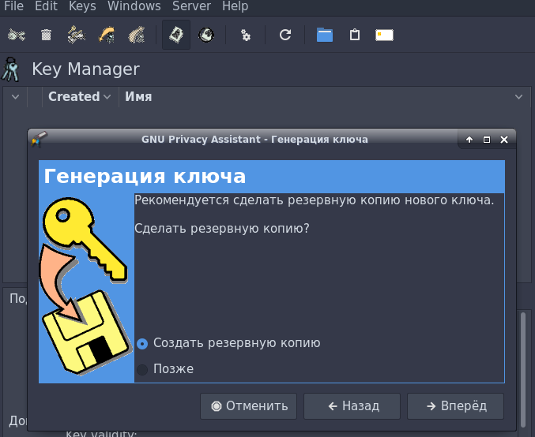
Task: Expand the leftmost chevron column header
Action: (15, 97)
